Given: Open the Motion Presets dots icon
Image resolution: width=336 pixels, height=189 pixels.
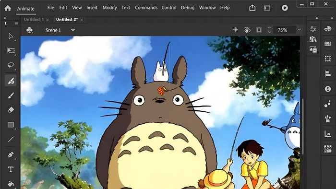Looking at the screenshot, I should point(327,104).
